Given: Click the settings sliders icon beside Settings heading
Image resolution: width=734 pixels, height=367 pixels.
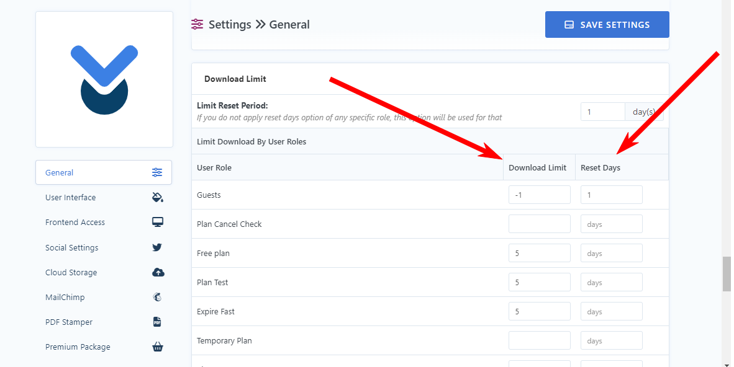Looking at the screenshot, I should pyautogui.click(x=197, y=24).
